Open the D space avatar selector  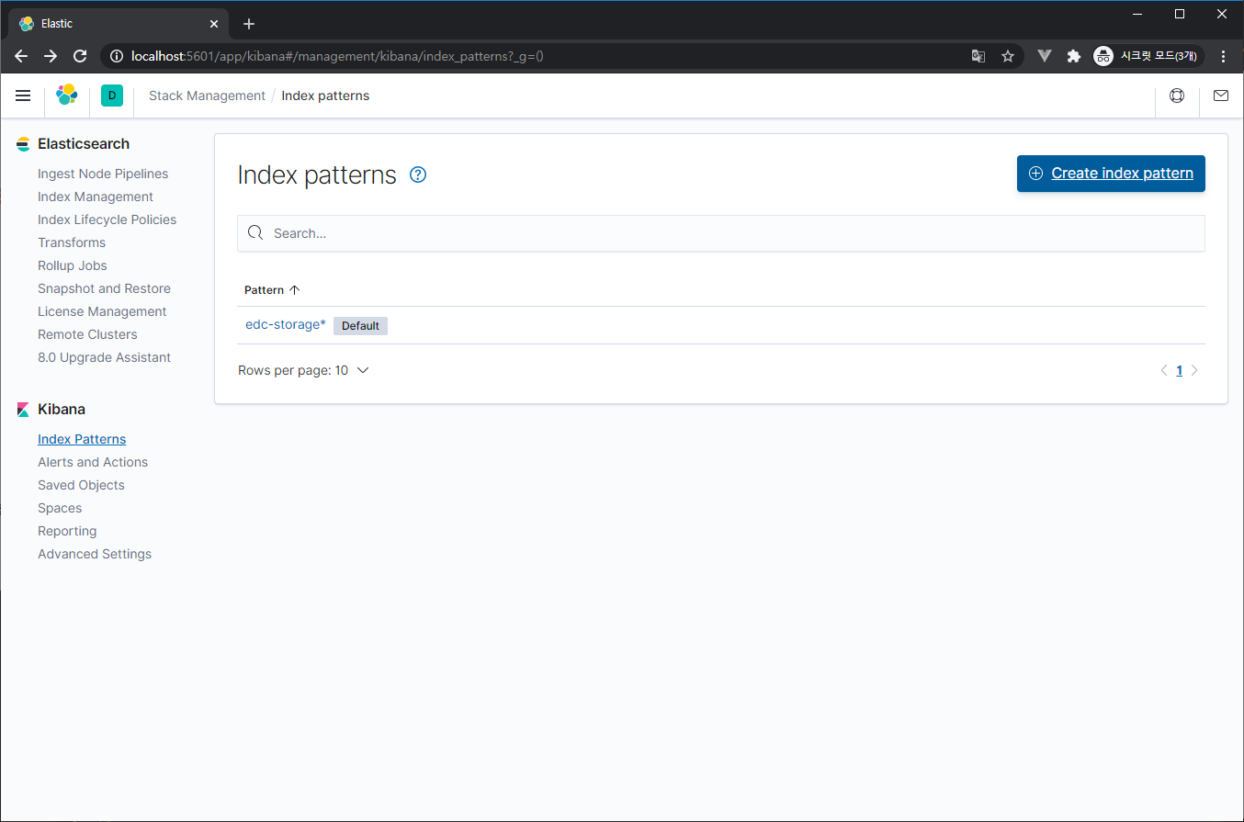tap(111, 96)
